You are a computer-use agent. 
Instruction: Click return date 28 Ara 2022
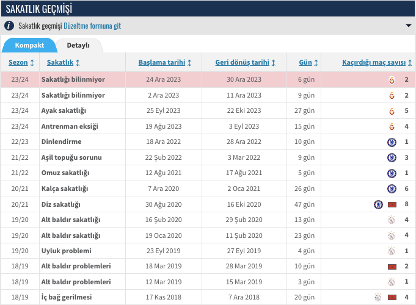[244, 142]
